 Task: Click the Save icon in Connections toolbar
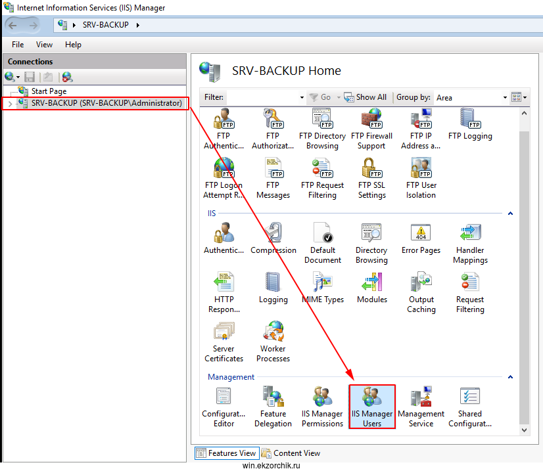coord(30,77)
